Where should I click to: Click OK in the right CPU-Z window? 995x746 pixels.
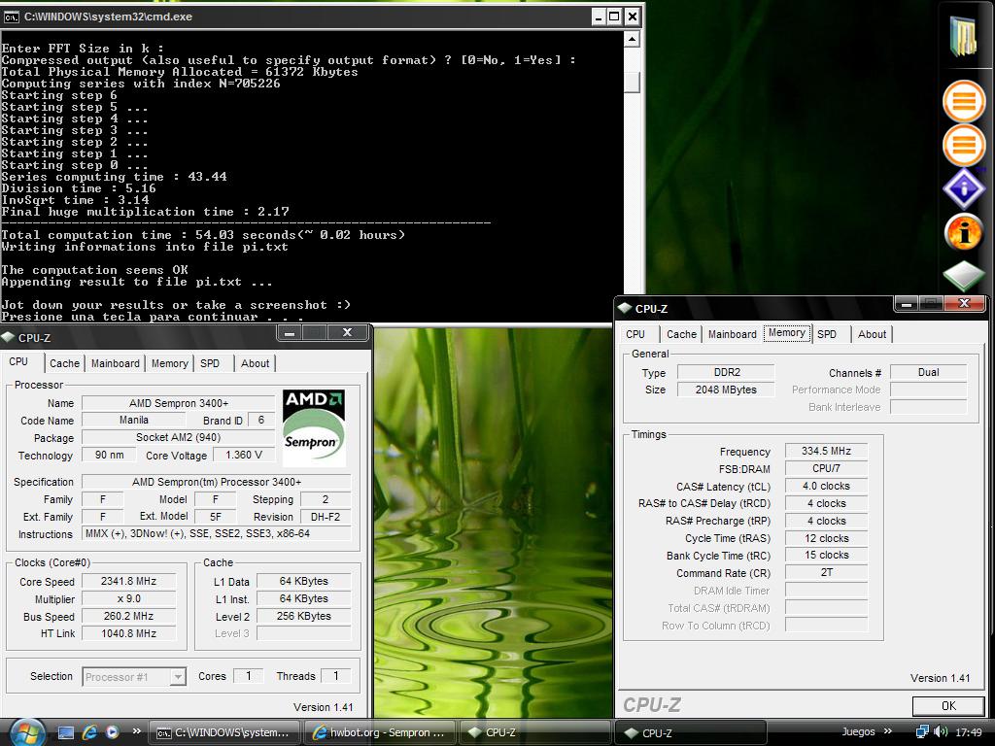[948, 706]
